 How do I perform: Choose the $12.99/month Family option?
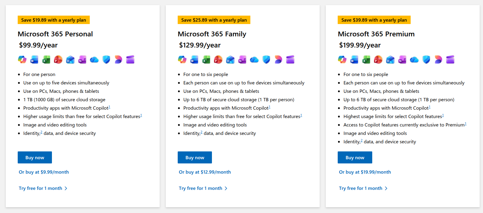[205, 172]
